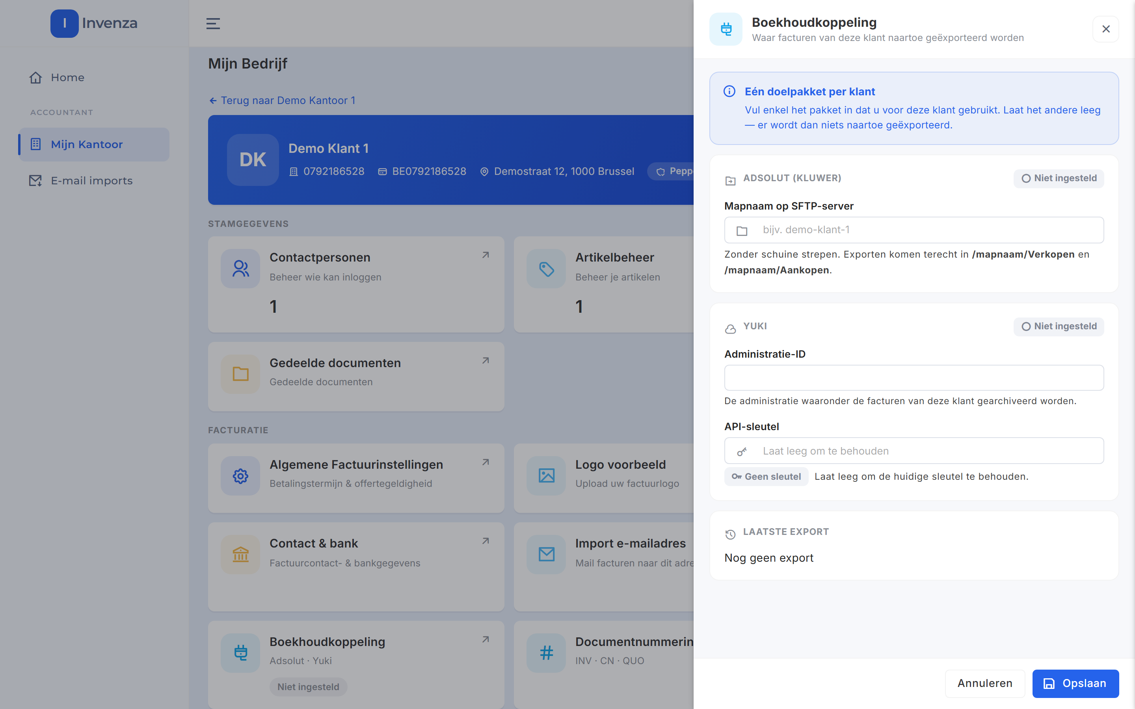The width and height of the screenshot is (1135, 709).
Task: Click the Adsolut (Kluwer) folder-arrow icon
Action: tap(730, 180)
